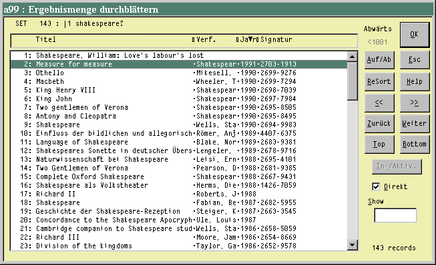The height and width of the screenshot is (265, 436).
Task: Click the scrollbar thumb of result list
Action: tap(353, 81)
